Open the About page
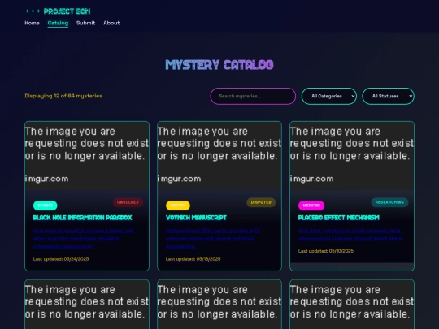The height and width of the screenshot is (329, 439). tap(111, 23)
